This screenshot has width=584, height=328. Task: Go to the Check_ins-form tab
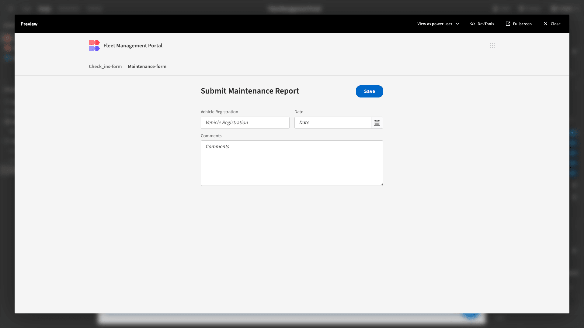pyautogui.click(x=105, y=67)
